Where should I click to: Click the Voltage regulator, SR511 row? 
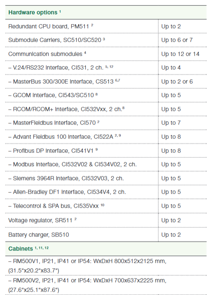point(106,220)
